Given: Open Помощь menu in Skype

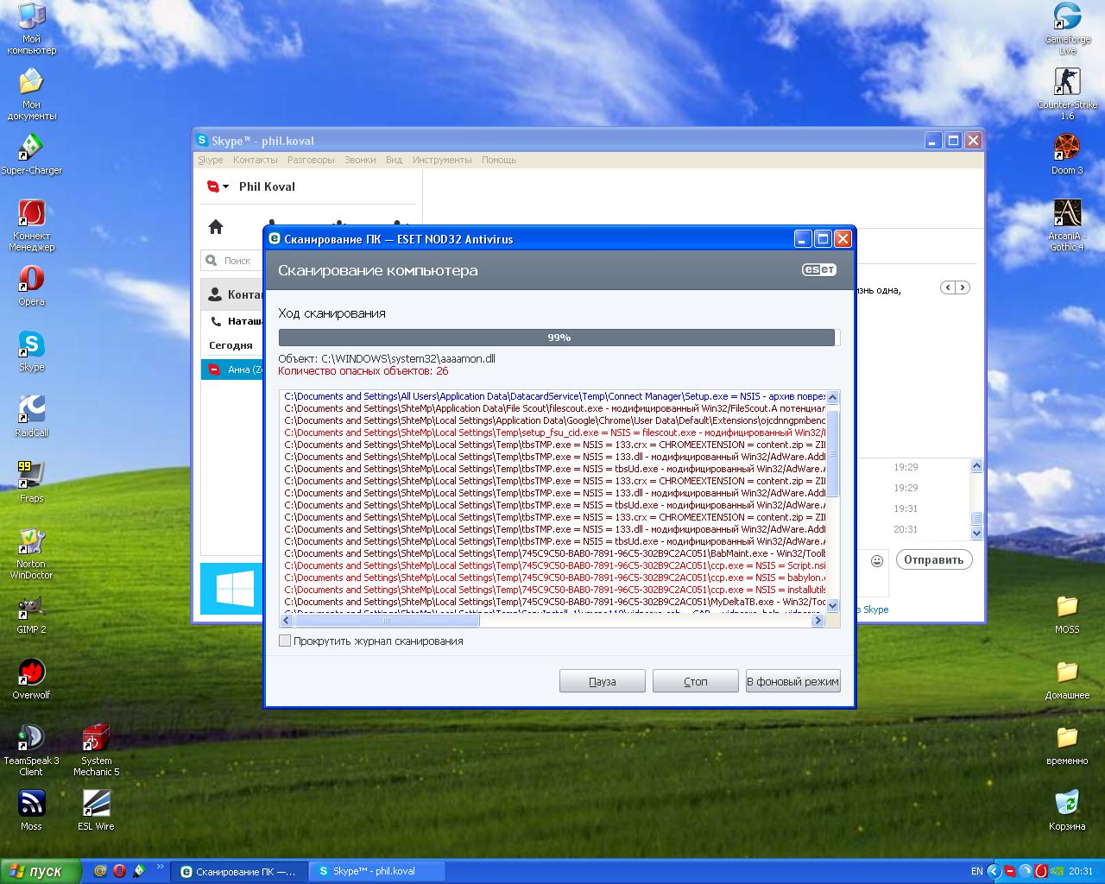Looking at the screenshot, I should 499,160.
